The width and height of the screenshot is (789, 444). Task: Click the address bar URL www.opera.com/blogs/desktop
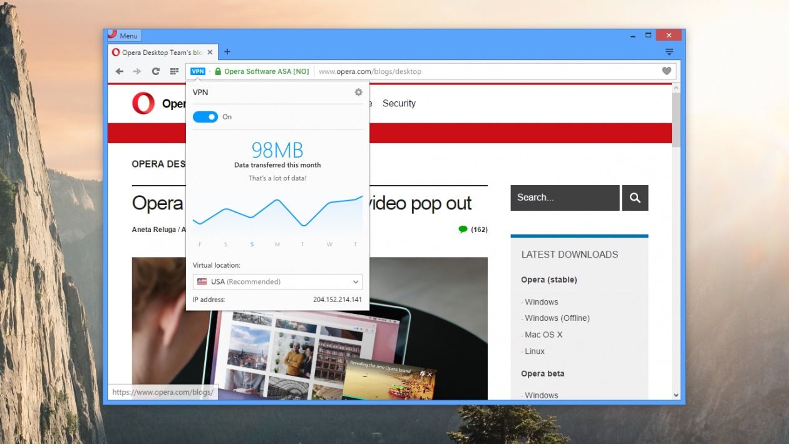click(370, 71)
